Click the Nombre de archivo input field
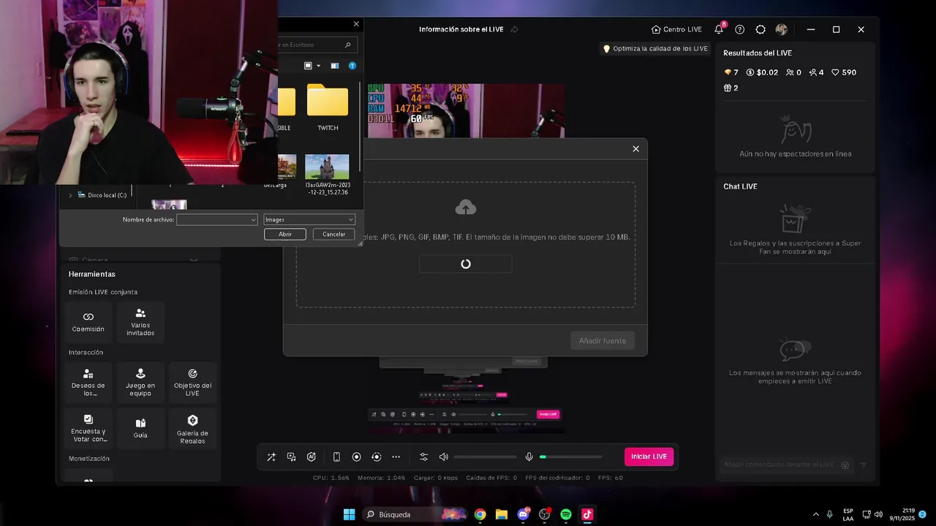The width and height of the screenshot is (936, 526). pyautogui.click(x=213, y=219)
